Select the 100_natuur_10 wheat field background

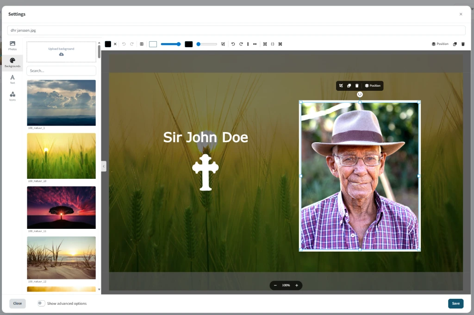pyautogui.click(x=62, y=156)
